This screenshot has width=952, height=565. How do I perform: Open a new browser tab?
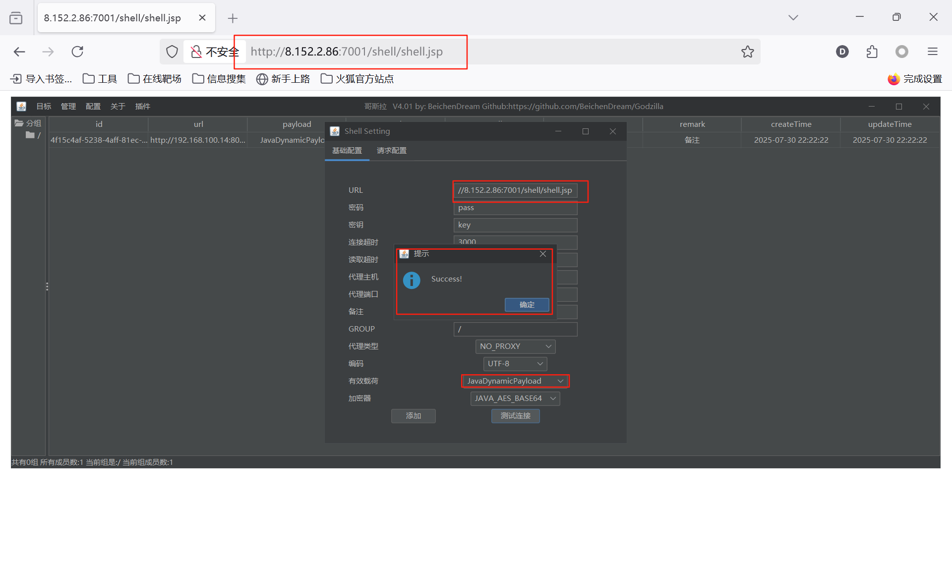(233, 18)
